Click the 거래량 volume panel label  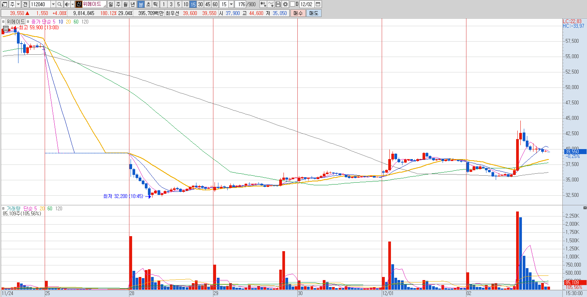coord(13,208)
